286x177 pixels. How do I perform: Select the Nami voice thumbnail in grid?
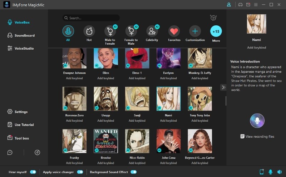[x=168, y=99]
